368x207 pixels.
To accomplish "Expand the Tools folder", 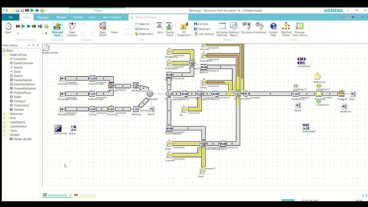I will pyautogui.click(x=4, y=131).
